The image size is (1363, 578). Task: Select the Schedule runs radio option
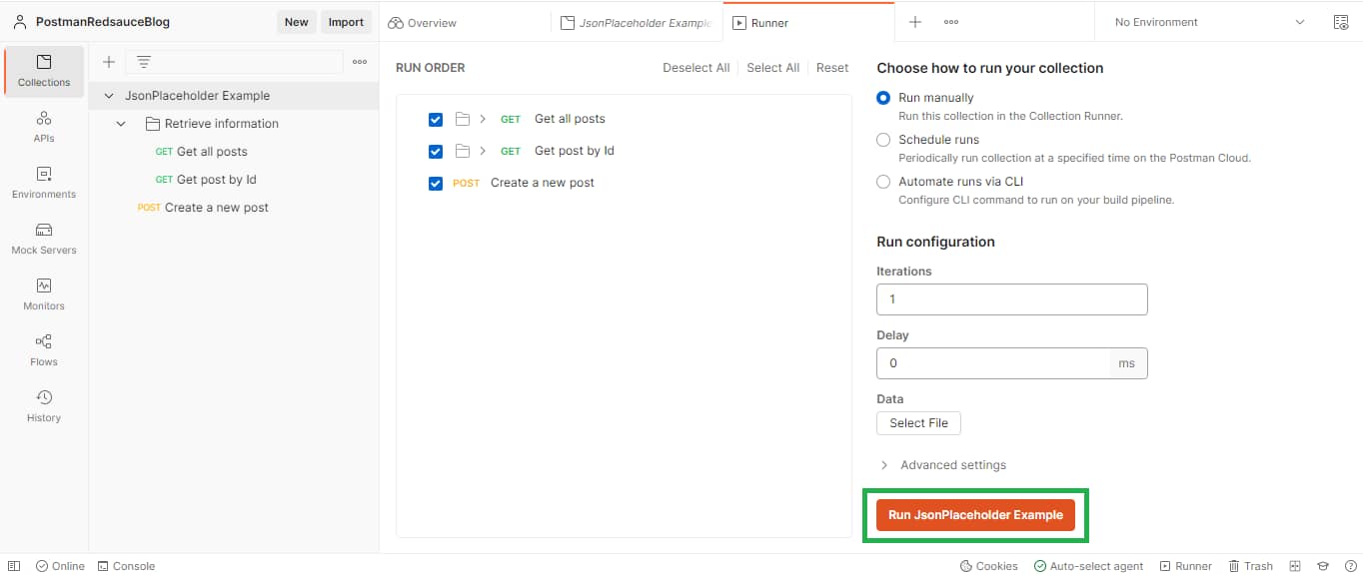(883, 140)
